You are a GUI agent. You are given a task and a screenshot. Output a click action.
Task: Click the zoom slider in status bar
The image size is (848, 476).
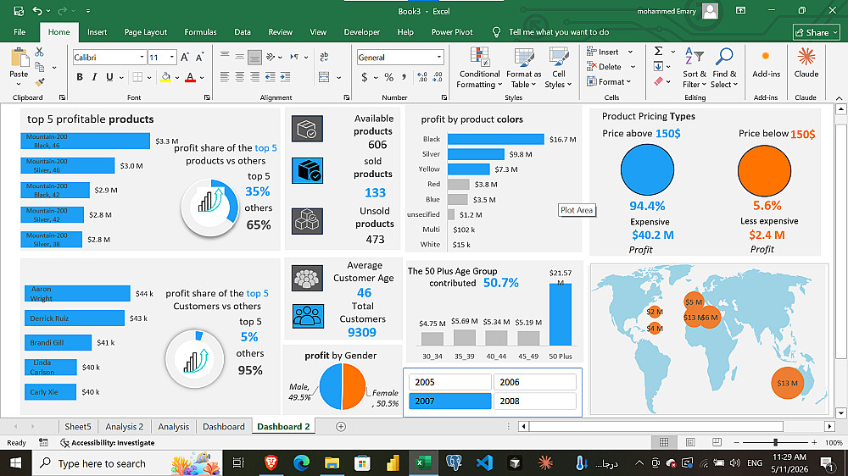click(x=776, y=442)
